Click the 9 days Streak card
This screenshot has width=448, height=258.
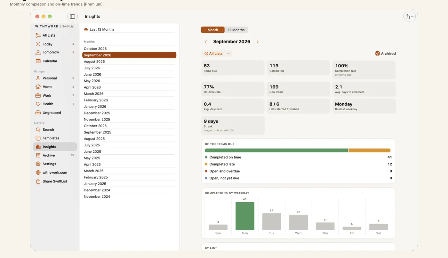[233, 125]
